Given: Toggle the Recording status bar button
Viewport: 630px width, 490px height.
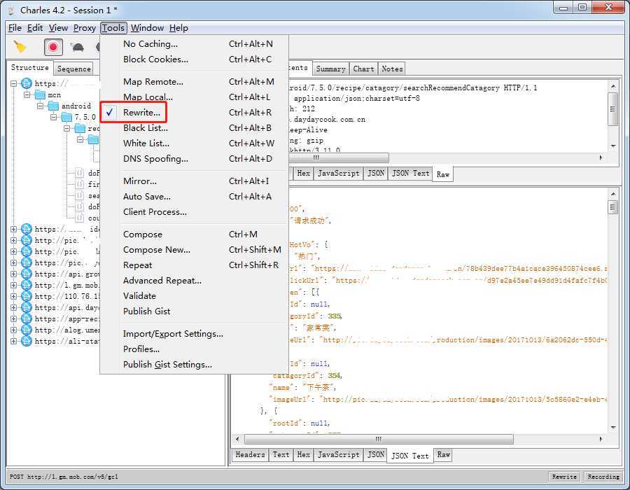Looking at the screenshot, I should [x=603, y=477].
